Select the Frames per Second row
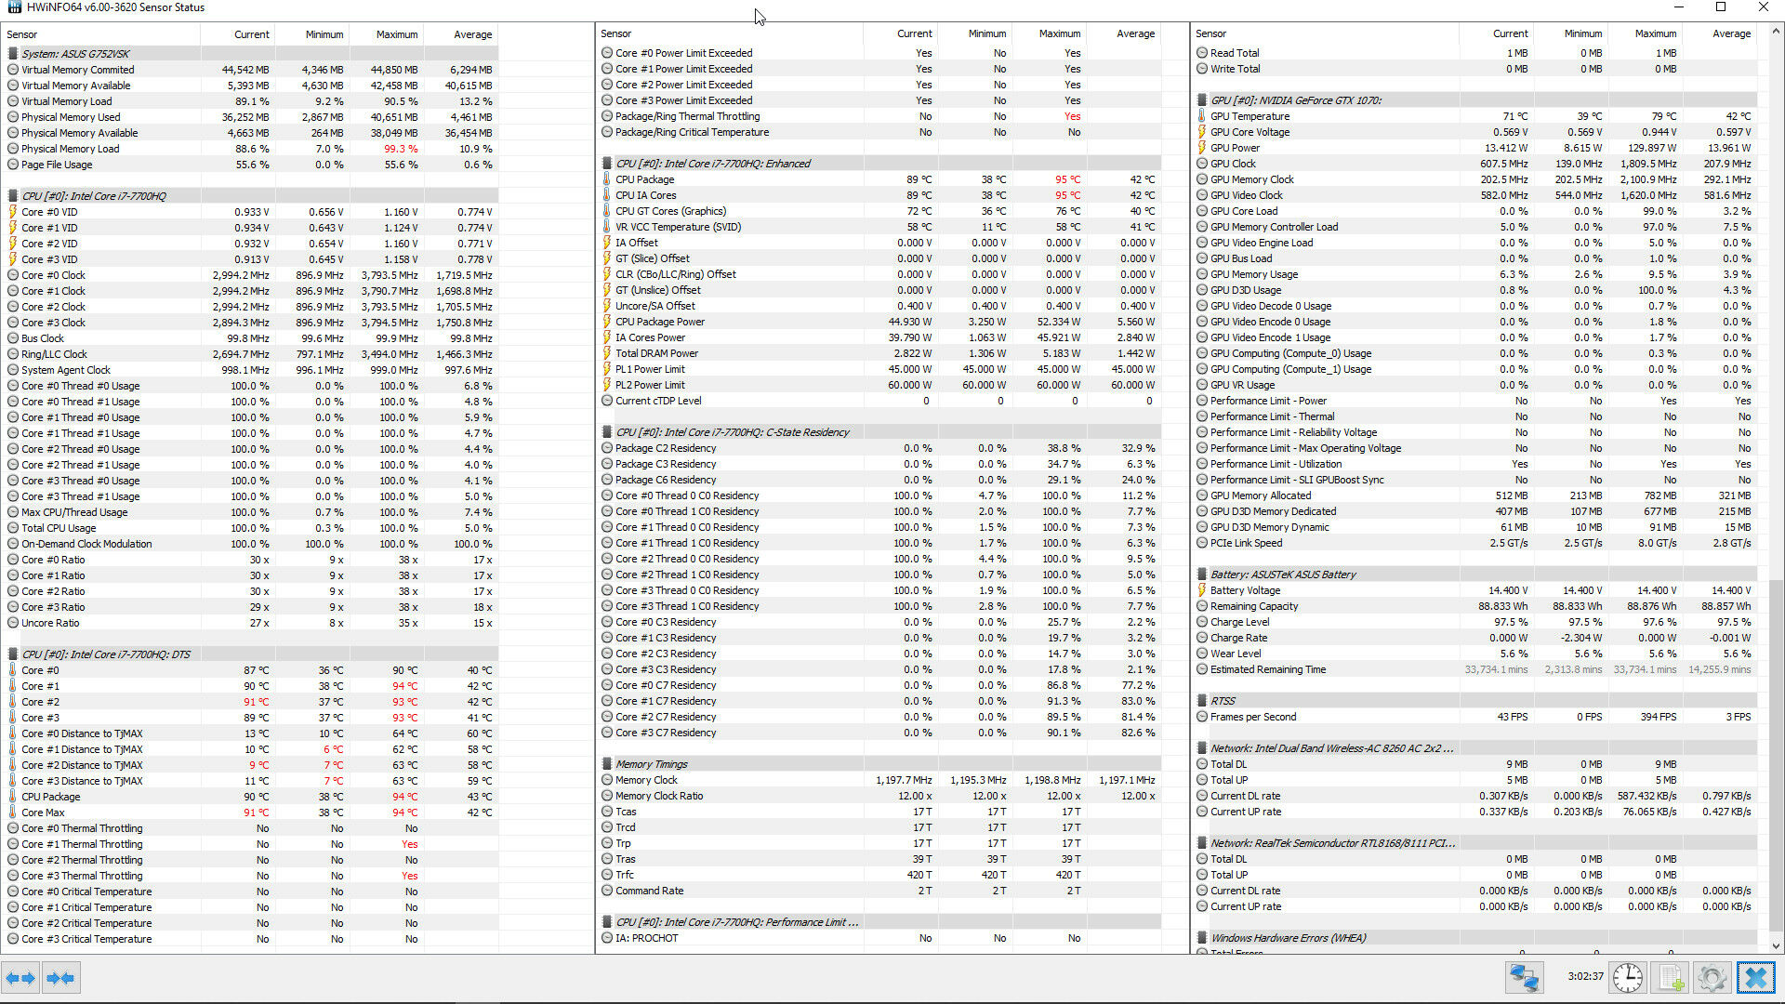 click(x=1252, y=717)
